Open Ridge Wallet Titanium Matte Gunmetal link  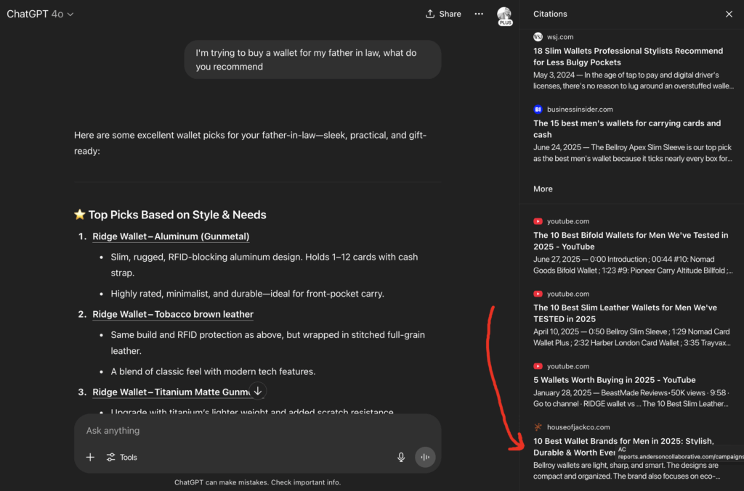click(x=171, y=392)
